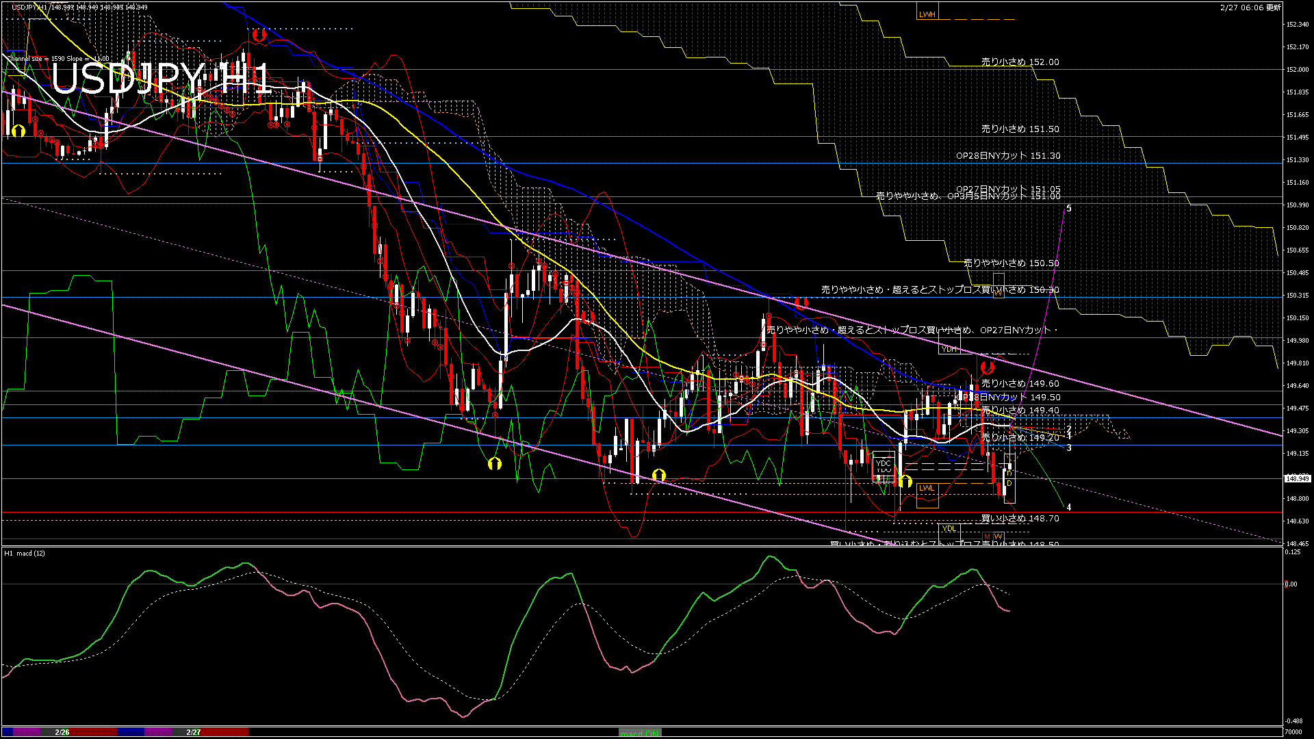Select the LWL orange label box
The image size is (1314, 739).
click(927, 488)
